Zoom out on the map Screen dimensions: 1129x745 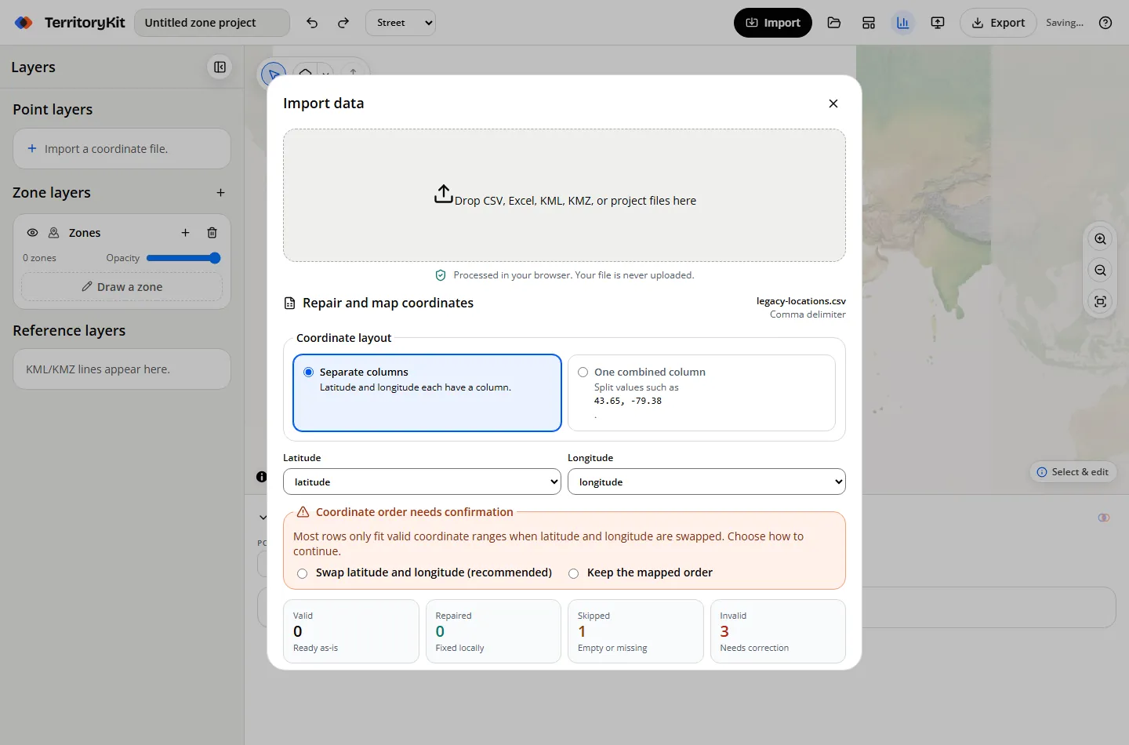click(x=1101, y=271)
